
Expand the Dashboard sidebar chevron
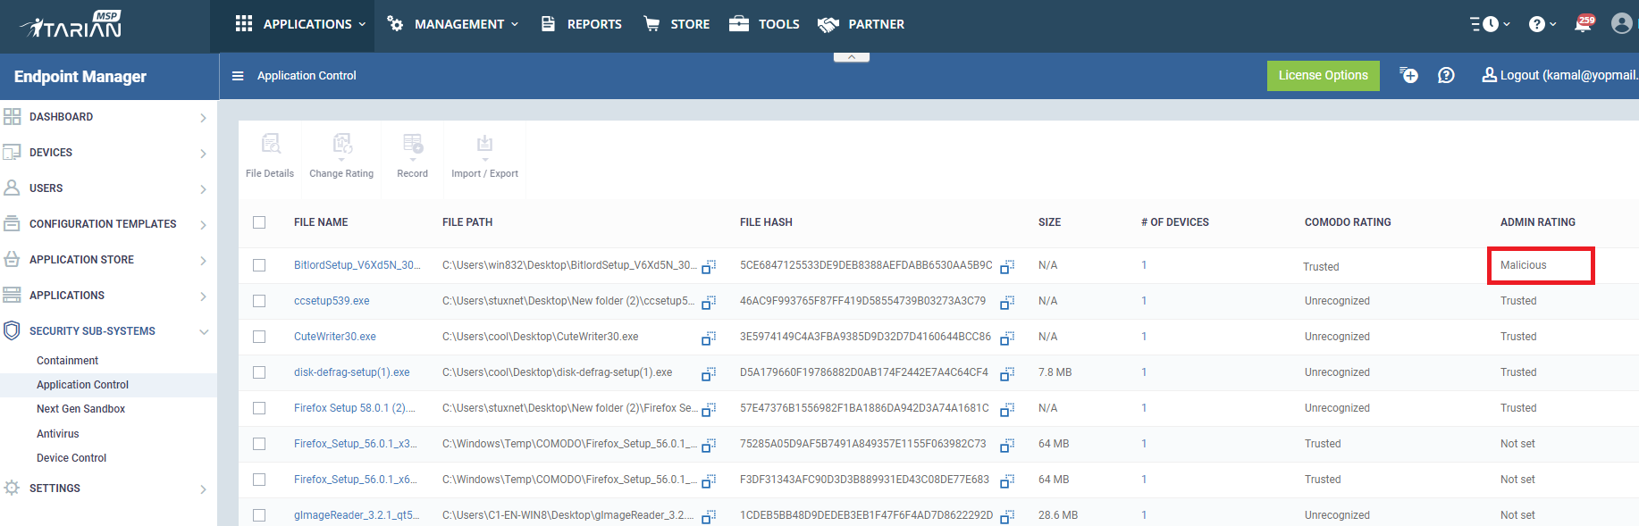[204, 118]
